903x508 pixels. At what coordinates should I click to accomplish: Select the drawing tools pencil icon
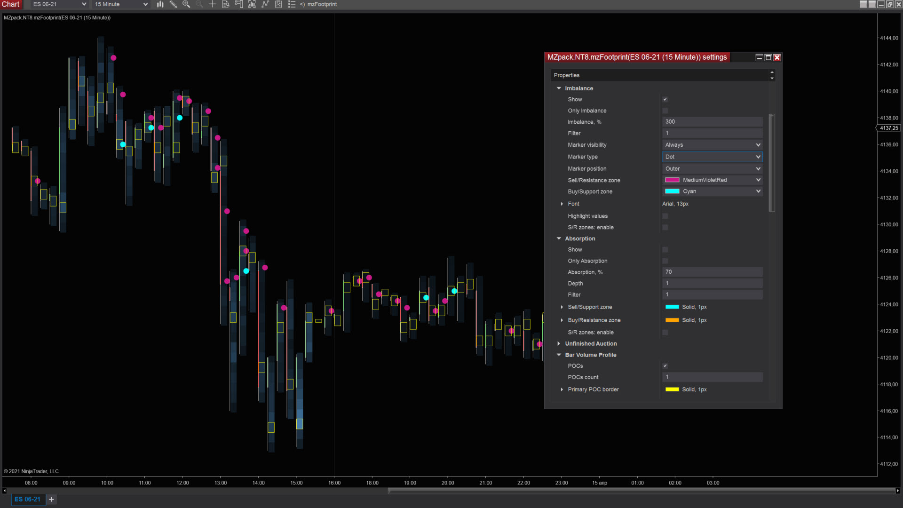click(173, 4)
